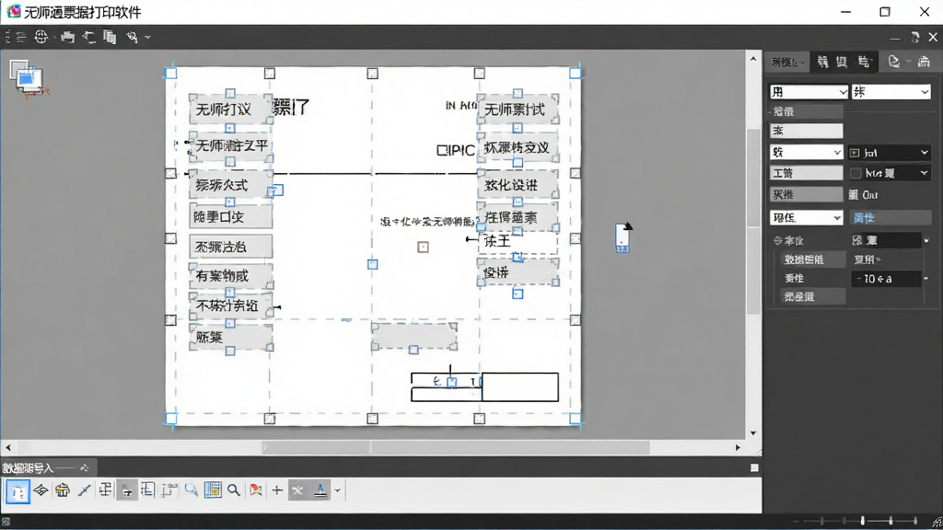This screenshot has height=530, width=943.
Task: Click the undo arrow icon in the top toolbar
Action: pos(89,37)
